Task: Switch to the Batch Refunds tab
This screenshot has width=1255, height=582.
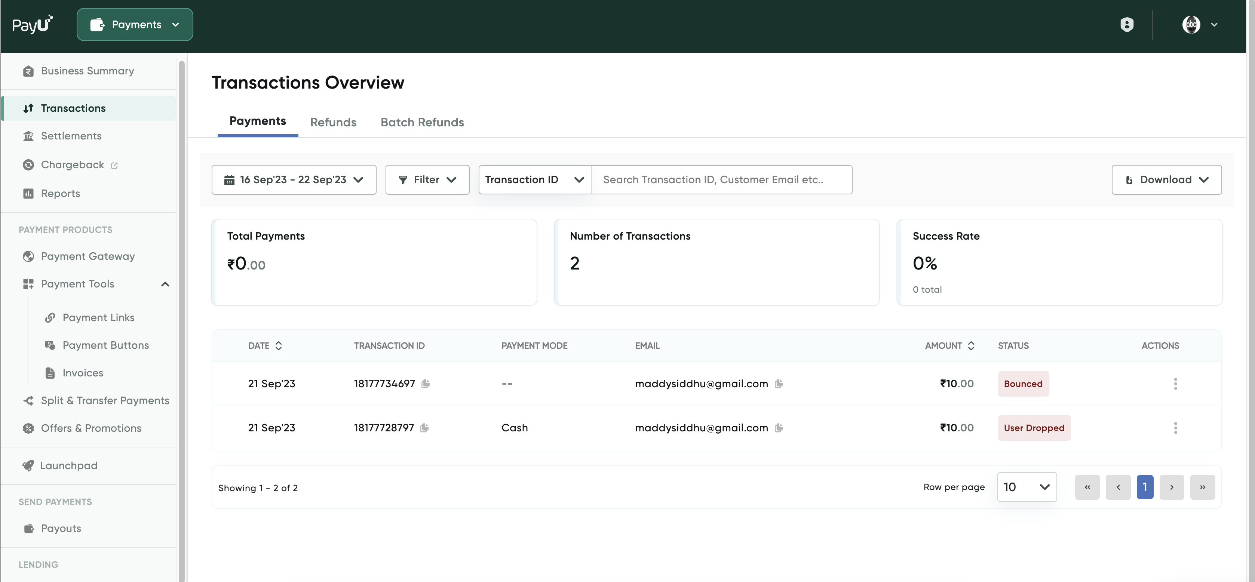Action: click(422, 122)
